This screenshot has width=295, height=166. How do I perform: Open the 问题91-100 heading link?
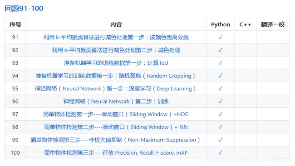pos(24,9)
